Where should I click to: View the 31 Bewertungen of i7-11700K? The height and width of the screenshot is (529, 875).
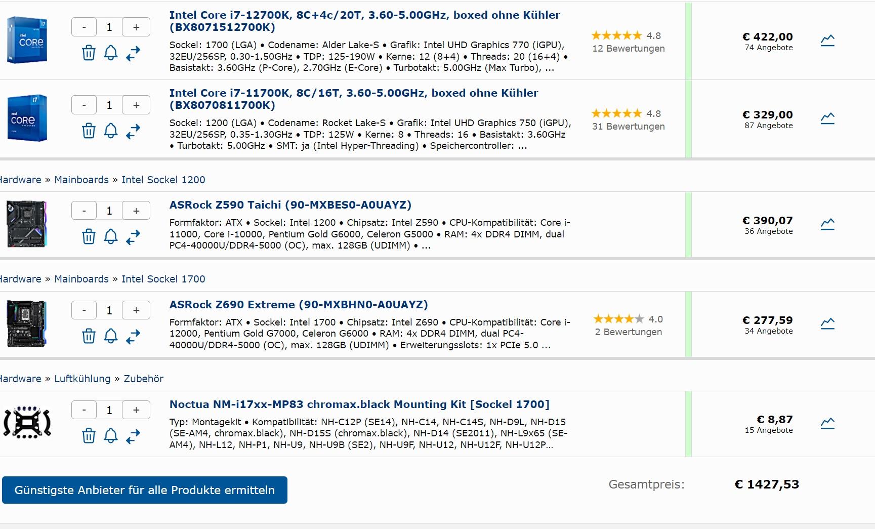click(x=629, y=127)
